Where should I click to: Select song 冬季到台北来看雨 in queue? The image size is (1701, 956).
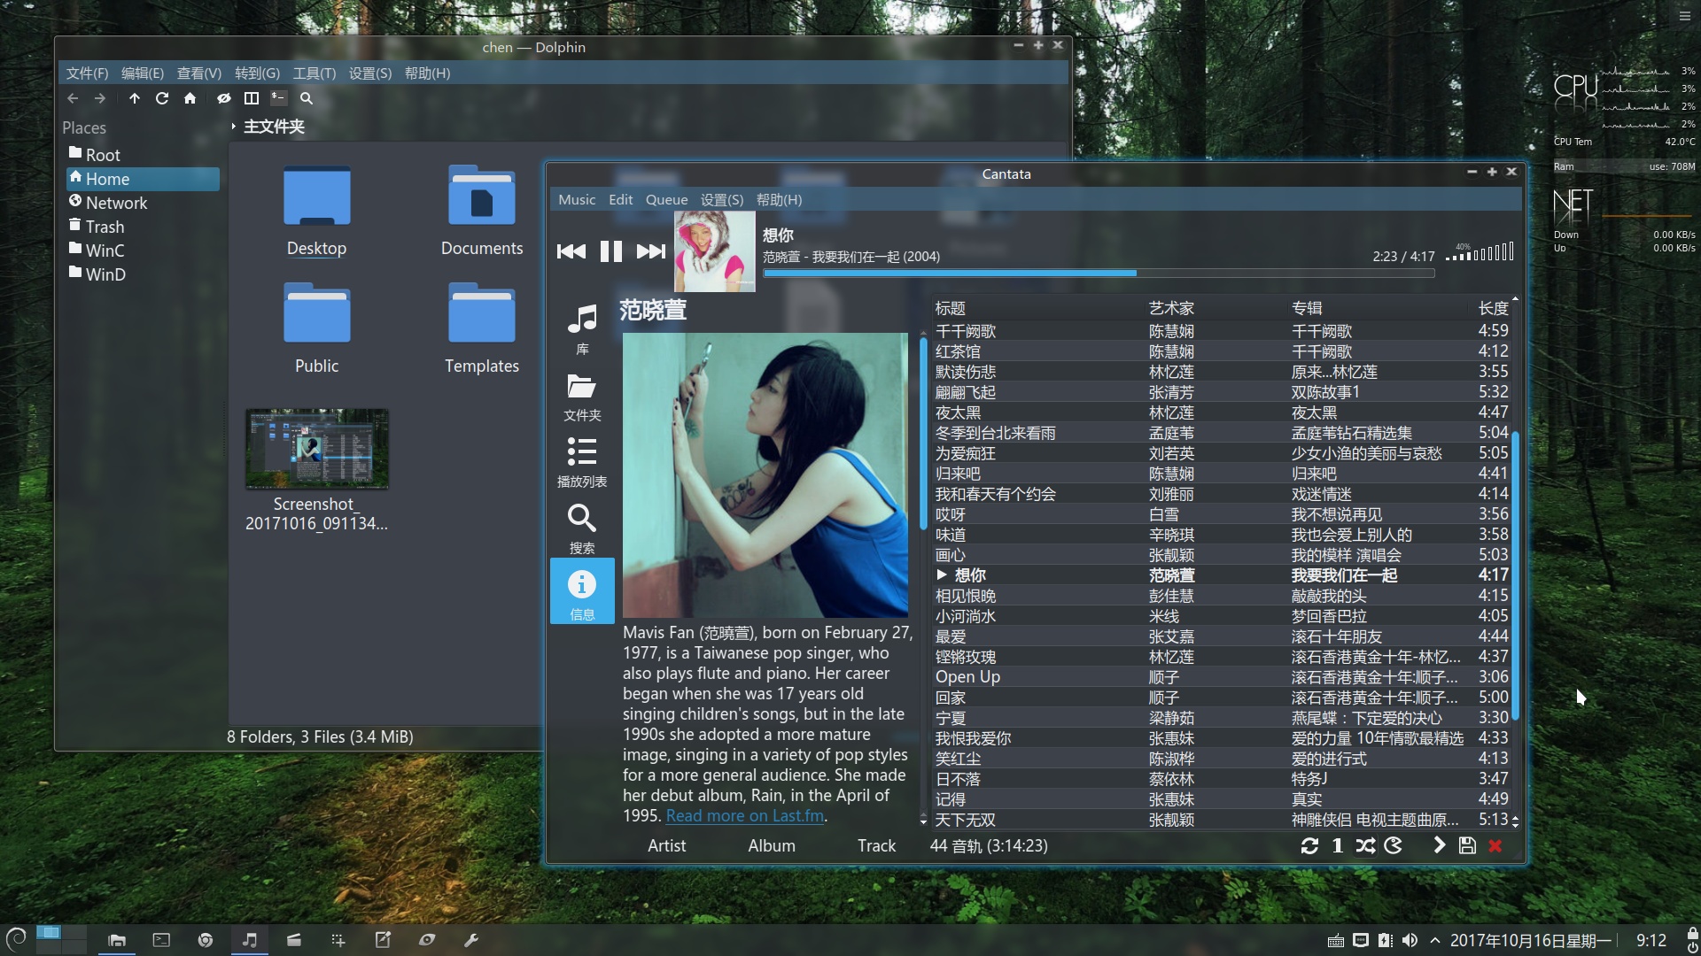pyautogui.click(x=1221, y=433)
